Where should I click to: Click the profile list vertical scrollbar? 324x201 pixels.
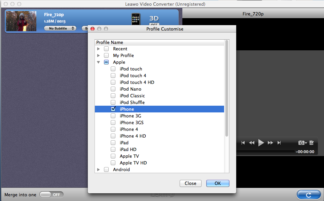tap(227, 88)
